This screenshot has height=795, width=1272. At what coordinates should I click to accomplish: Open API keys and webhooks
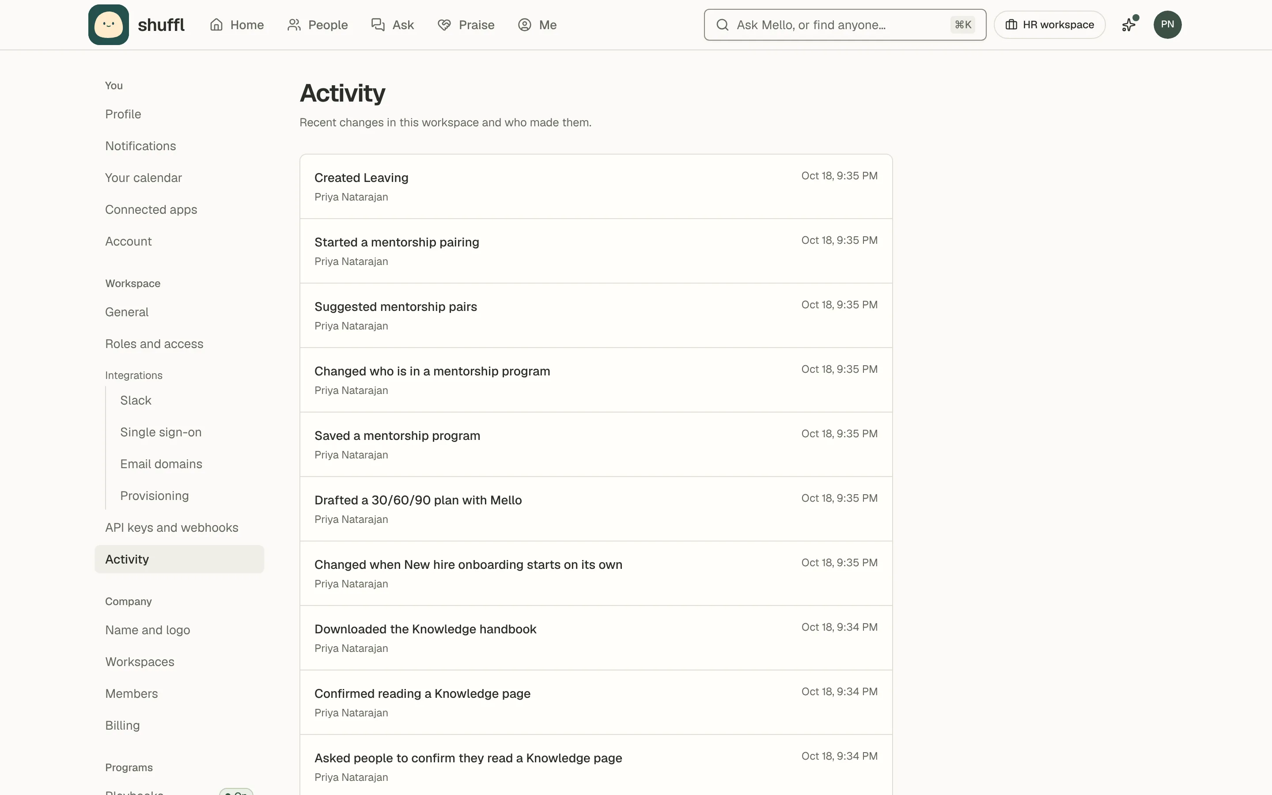[179, 527]
